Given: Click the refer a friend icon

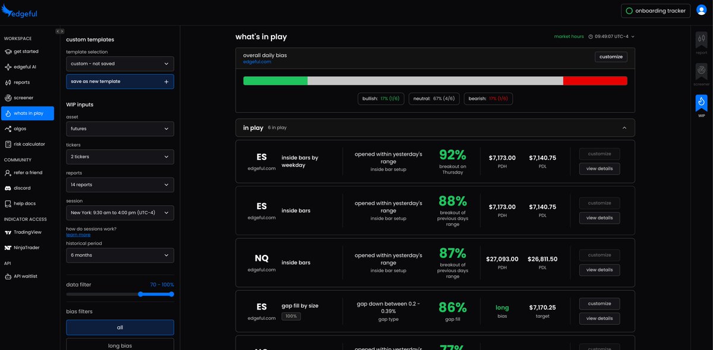Looking at the screenshot, I should [x=8, y=173].
